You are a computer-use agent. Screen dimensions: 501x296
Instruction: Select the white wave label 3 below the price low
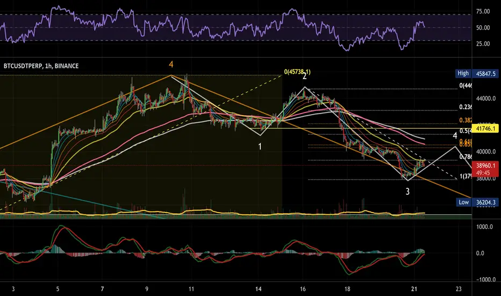pos(407,192)
